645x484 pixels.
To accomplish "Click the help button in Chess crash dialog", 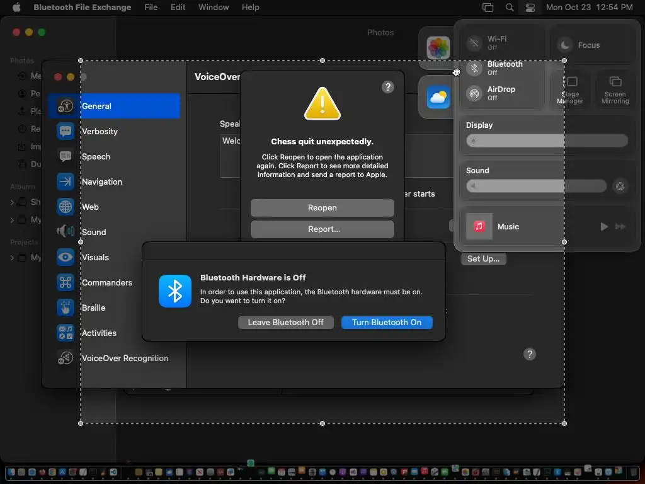I will [x=388, y=87].
